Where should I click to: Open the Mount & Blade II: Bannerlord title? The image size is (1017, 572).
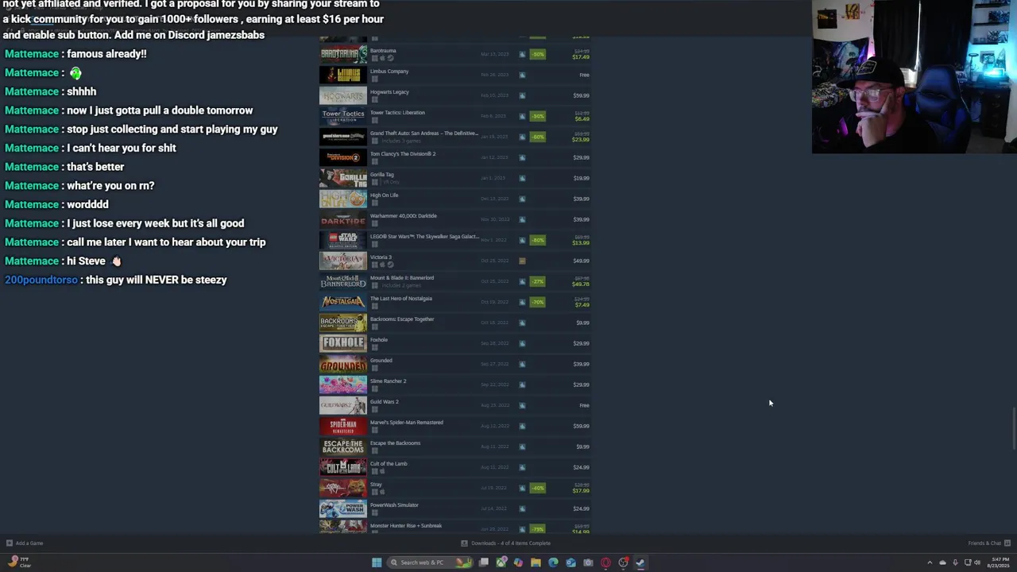click(x=402, y=278)
